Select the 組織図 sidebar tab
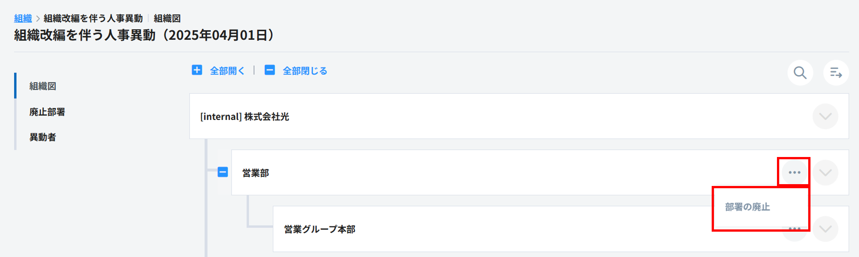 click(43, 86)
